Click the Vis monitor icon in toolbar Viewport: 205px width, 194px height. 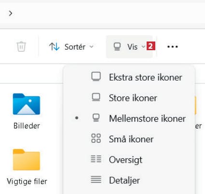(x=117, y=47)
